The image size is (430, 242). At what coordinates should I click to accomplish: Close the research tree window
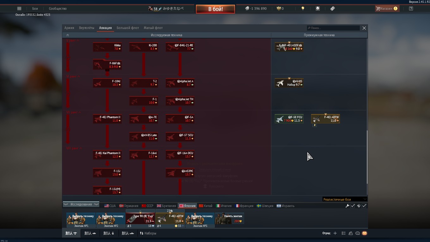364,28
